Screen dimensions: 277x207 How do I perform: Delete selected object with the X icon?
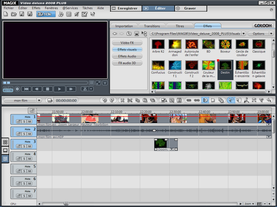point(122,100)
